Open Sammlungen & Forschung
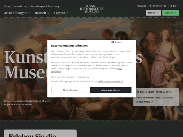 (45, 6)
